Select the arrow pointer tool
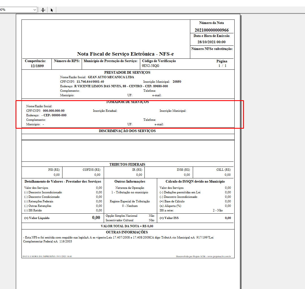The height and width of the screenshot is (289, 305). 52,10
